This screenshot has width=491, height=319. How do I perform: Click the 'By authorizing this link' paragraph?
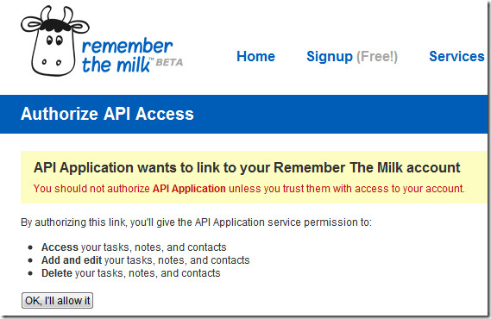click(196, 222)
